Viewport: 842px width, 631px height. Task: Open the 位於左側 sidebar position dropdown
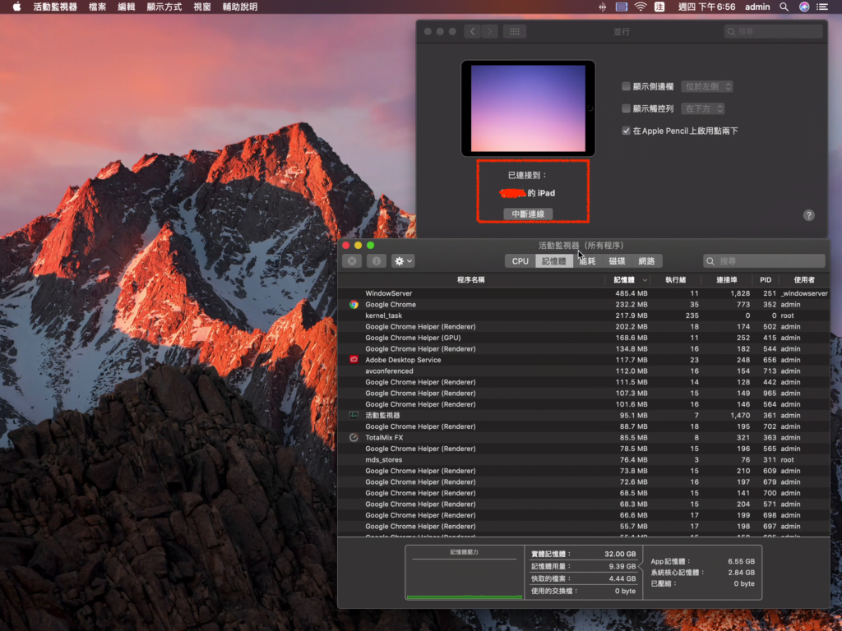point(706,86)
